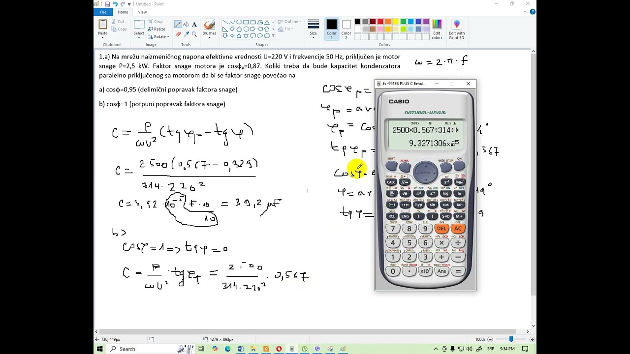This screenshot has width=630, height=354.
Task: Switch to the View tab
Action: 142,12
